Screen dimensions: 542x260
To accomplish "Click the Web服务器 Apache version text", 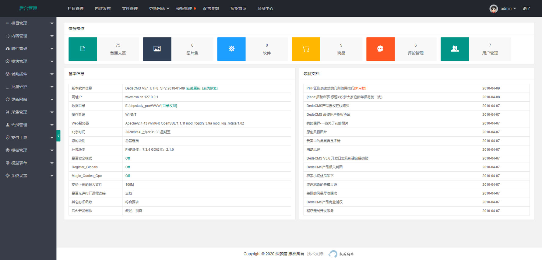I will tap(185, 123).
